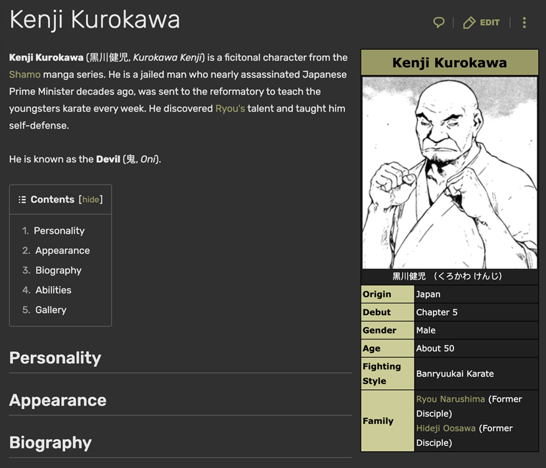Jump to Gallery in the contents
Viewport: 546px width, 468px height.
coord(51,310)
